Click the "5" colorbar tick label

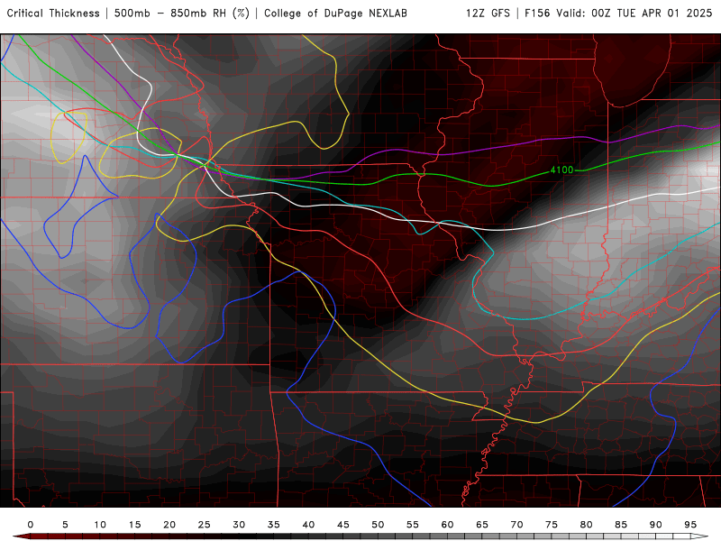coord(65,525)
